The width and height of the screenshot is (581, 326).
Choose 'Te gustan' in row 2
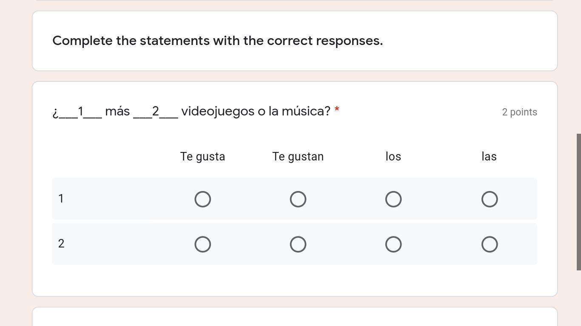point(298,244)
